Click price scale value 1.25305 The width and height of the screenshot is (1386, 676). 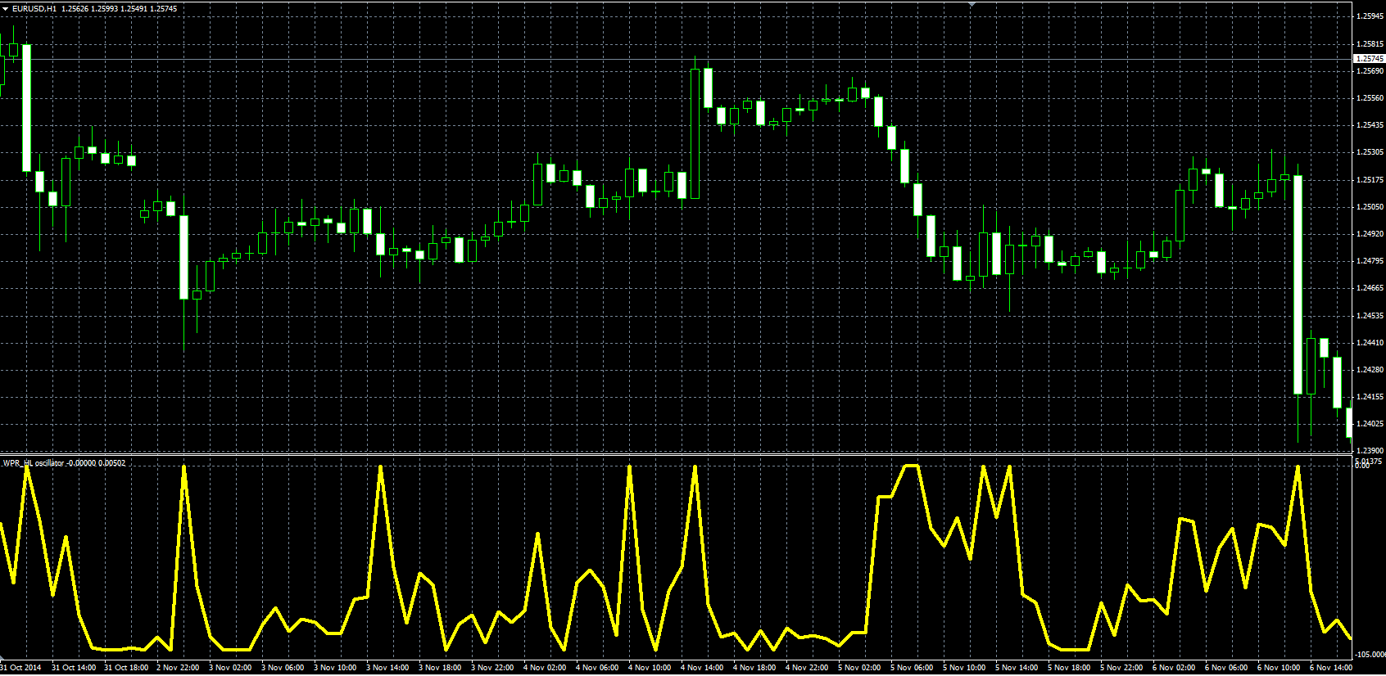[x=1370, y=152]
